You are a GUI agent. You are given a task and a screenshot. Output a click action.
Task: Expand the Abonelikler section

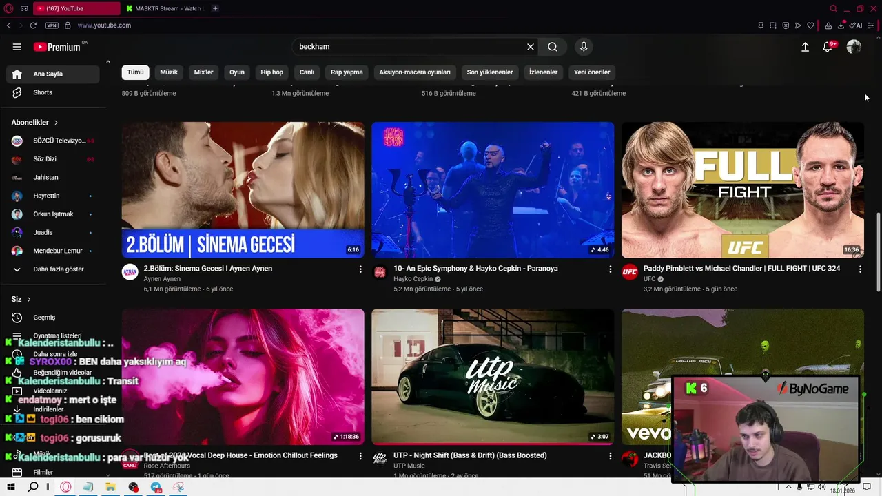(x=34, y=122)
